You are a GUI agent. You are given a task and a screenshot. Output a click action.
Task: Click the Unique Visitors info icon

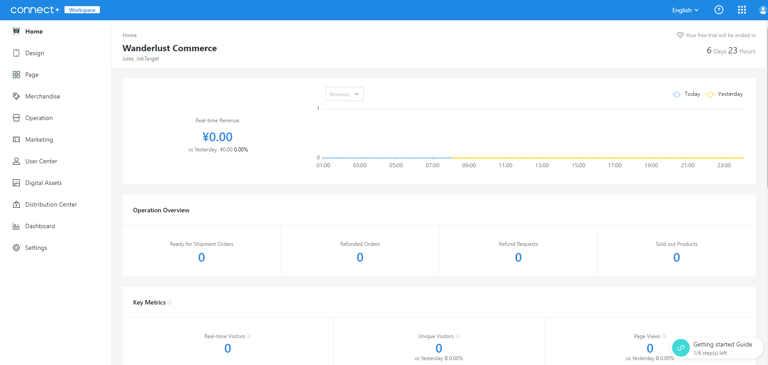[457, 336]
